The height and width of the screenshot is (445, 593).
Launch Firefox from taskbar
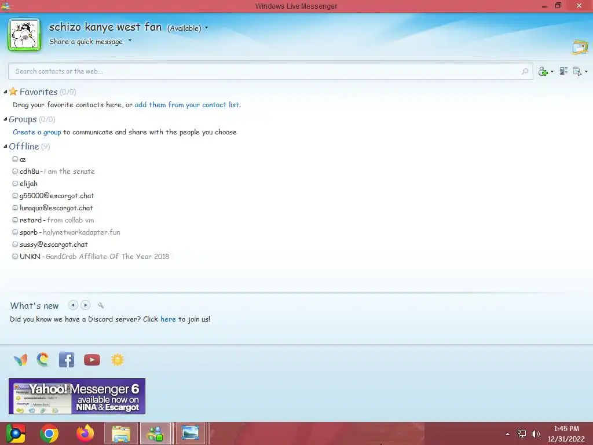[x=85, y=433]
